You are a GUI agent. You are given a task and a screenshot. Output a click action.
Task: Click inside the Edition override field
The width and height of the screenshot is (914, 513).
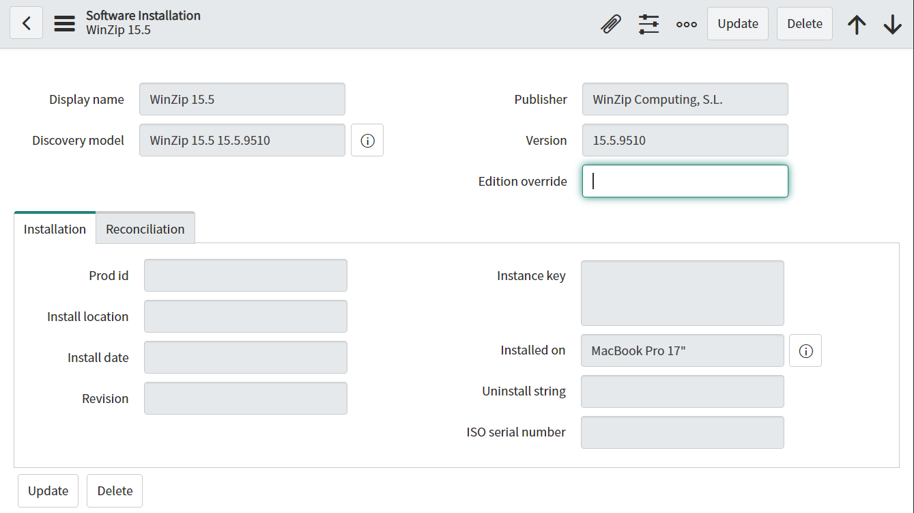click(x=685, y=181)
